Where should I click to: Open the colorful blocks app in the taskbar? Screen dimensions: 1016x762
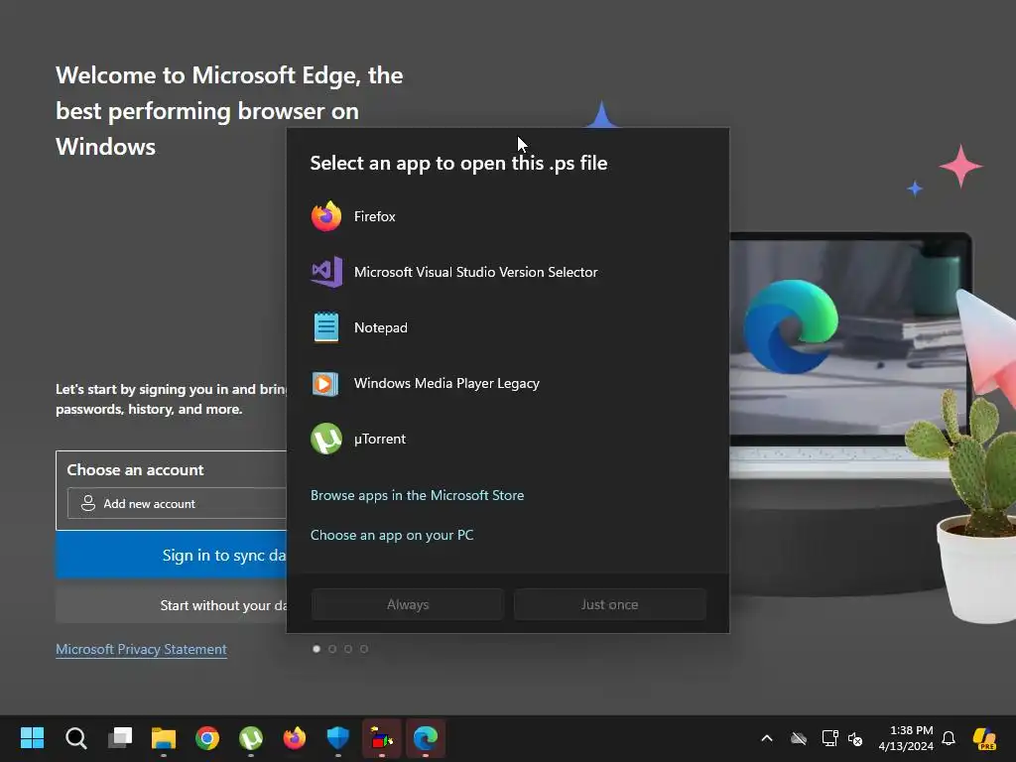click(382, 738)
